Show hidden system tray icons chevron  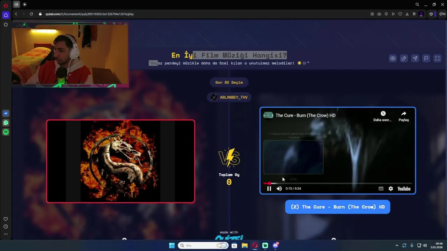(x=397, y=245)
